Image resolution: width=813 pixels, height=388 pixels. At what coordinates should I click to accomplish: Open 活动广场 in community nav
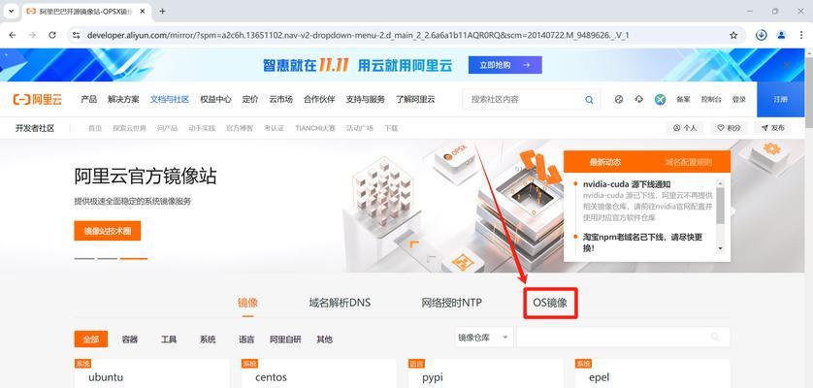pos(360,128)
